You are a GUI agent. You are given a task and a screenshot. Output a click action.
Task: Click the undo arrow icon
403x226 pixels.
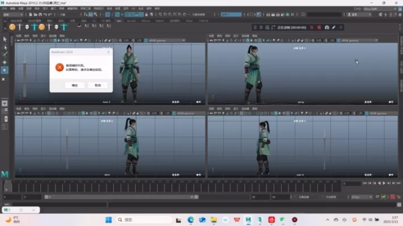click(45, 14)
